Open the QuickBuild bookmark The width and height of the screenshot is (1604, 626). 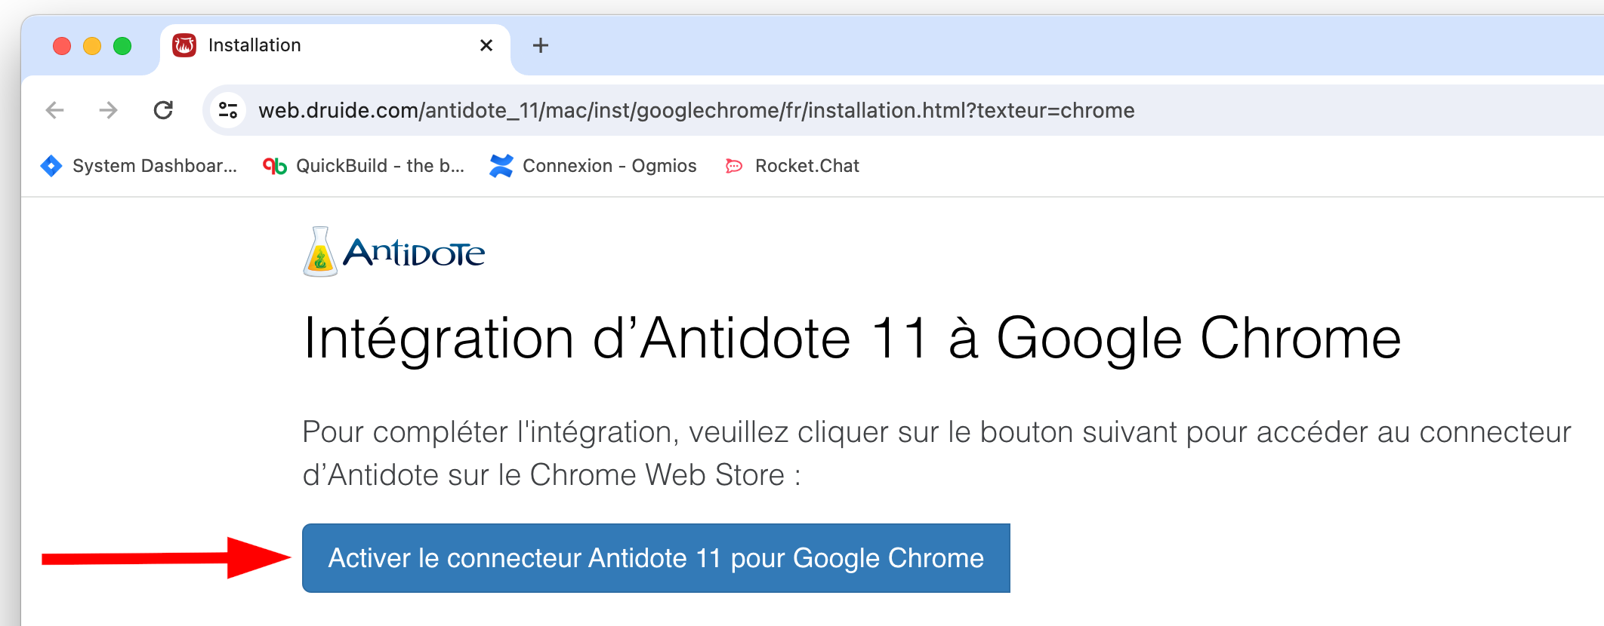tap(363, 166)
